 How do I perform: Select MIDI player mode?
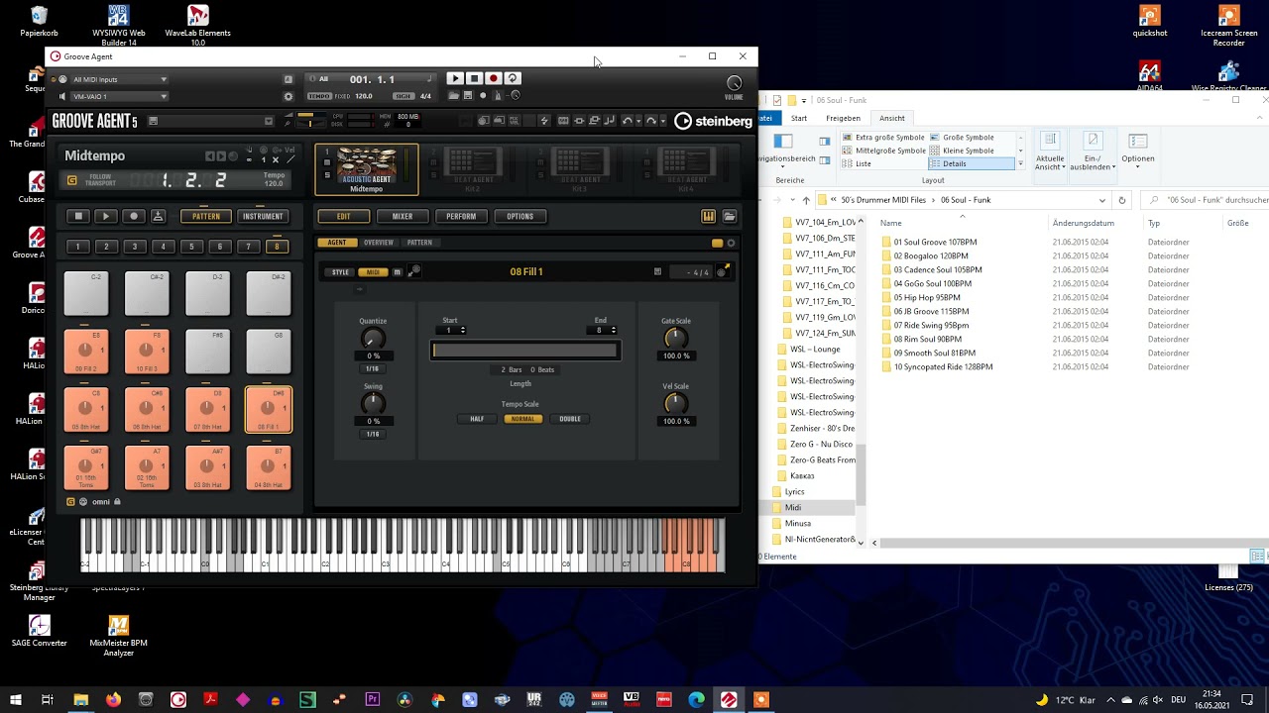(x=373, y=272)
